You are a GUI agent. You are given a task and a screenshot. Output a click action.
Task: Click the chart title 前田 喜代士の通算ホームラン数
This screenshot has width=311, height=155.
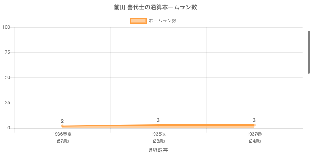click(x=155, y=7)
